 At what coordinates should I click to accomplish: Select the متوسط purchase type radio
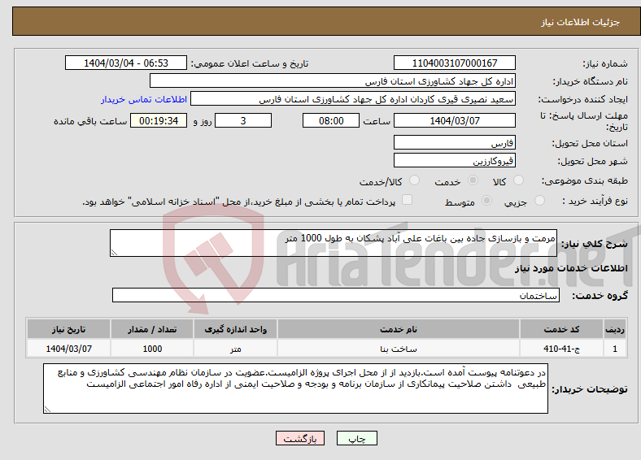coord(486,200)
